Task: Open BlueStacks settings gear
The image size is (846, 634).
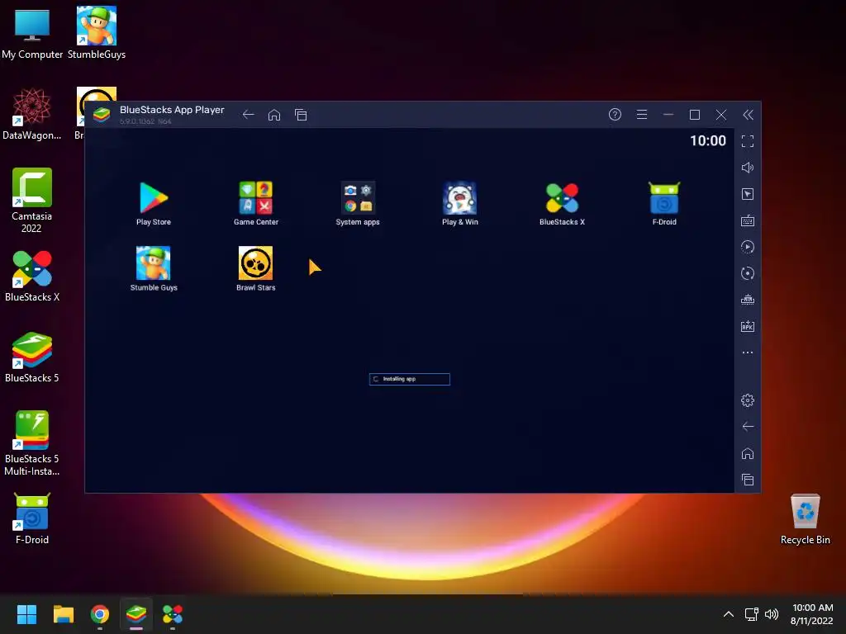Action: pyautogui.click(x=747, y=400)
